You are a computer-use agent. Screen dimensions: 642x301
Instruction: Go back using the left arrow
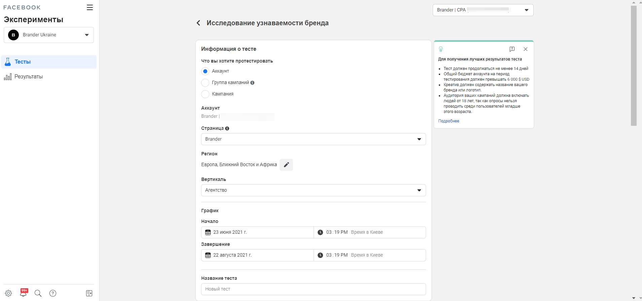click(198, 23)
